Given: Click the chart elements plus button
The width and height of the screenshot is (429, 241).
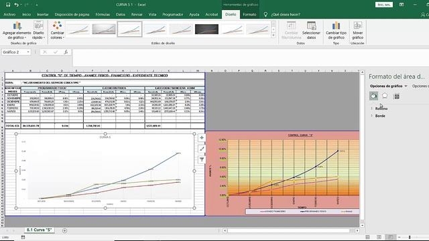Looking at the screenshot, I should click(202, 138).
